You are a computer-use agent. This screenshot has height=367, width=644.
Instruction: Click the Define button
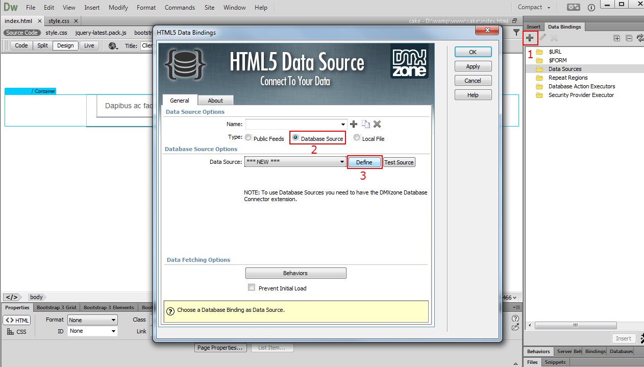364,162
